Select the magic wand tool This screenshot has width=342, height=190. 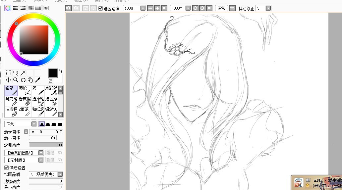23,73
